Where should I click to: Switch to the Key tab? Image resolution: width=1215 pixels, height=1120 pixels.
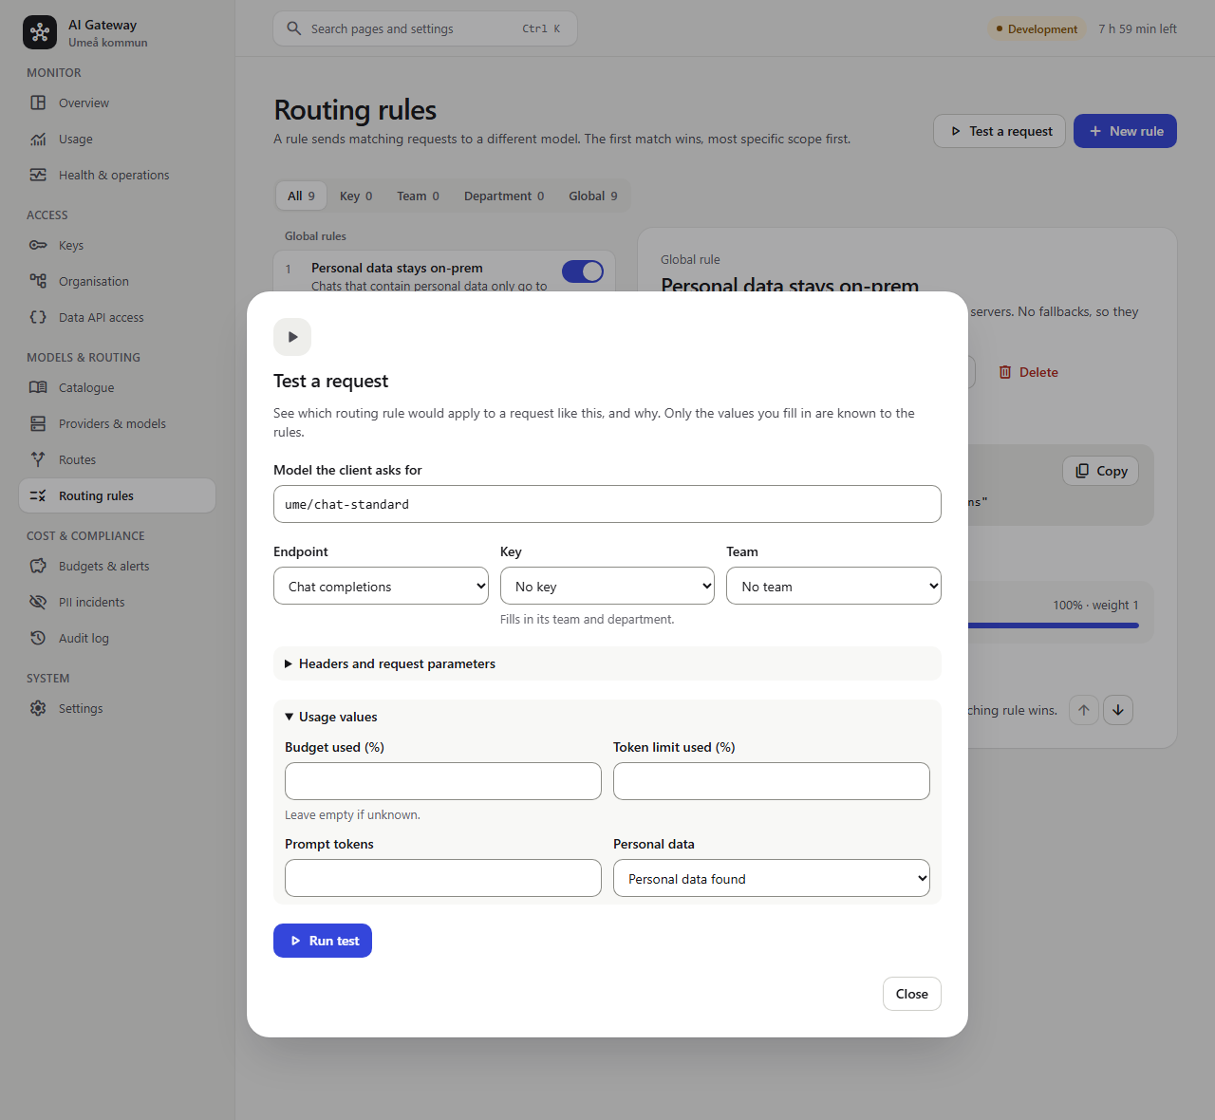[x=356, y=196]
